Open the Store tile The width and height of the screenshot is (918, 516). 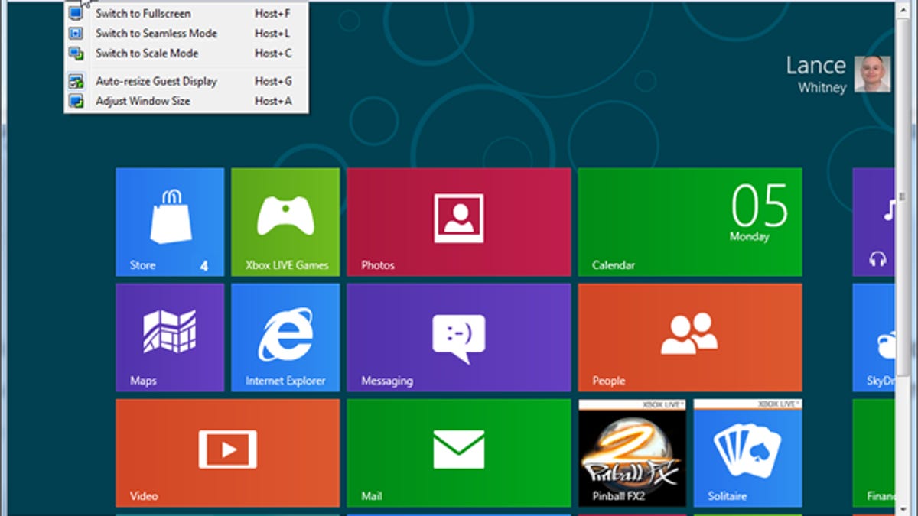click(x=170, y=222)
